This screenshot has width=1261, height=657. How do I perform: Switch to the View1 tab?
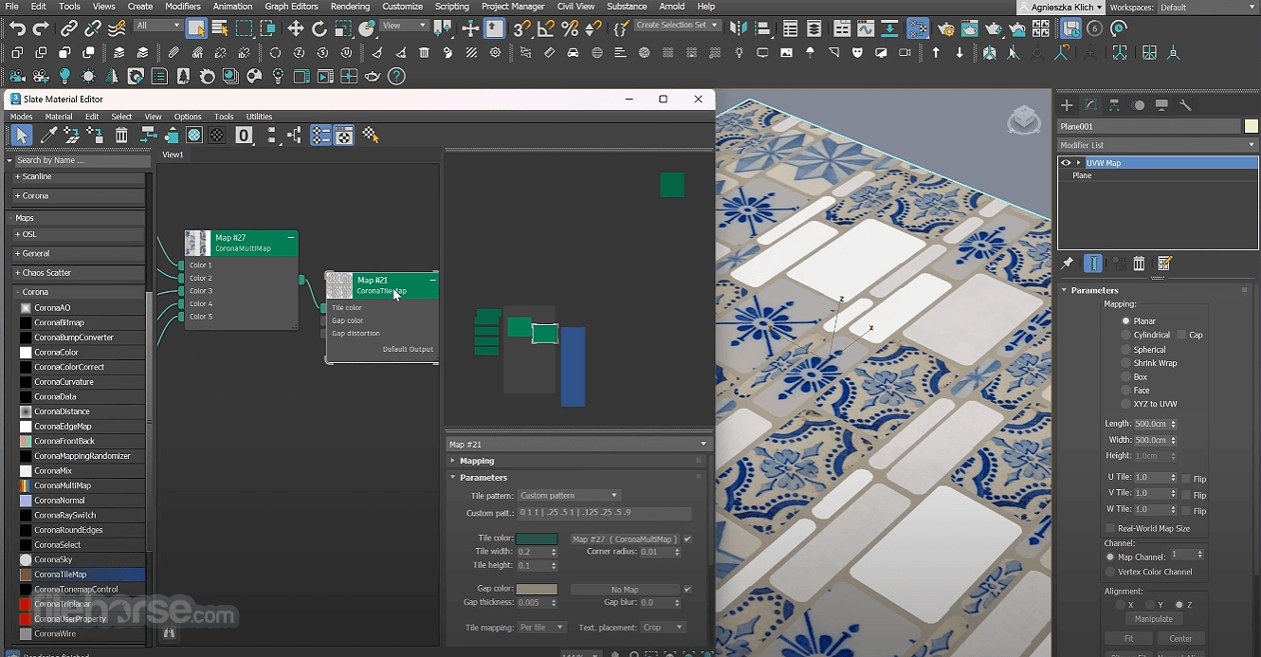coord(173,155)
